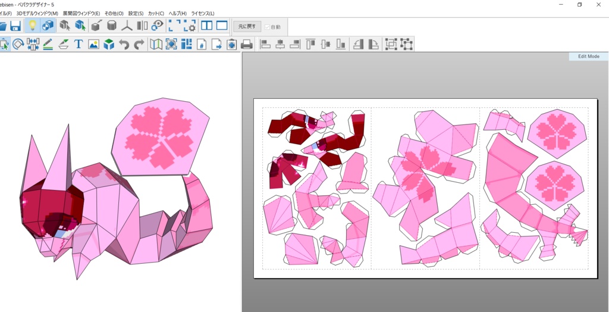Screen dimensions: 609x312
Task: Select the select and move parts tool
Action: [x=4, y=44]
